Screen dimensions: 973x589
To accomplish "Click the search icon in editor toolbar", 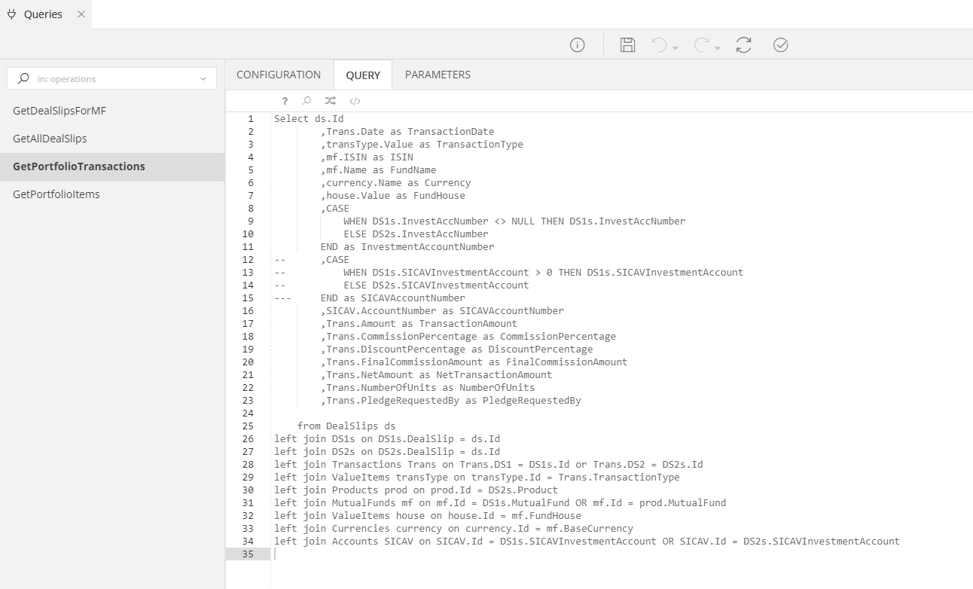I will click(x=307, y=101).
